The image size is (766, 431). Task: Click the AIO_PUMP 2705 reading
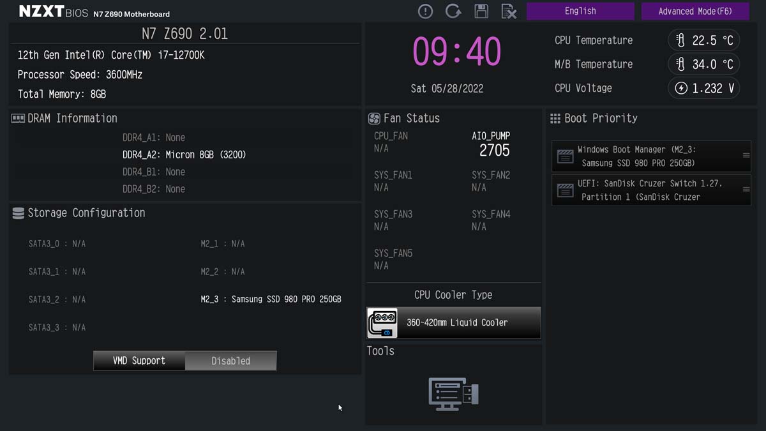coord(491,144)
